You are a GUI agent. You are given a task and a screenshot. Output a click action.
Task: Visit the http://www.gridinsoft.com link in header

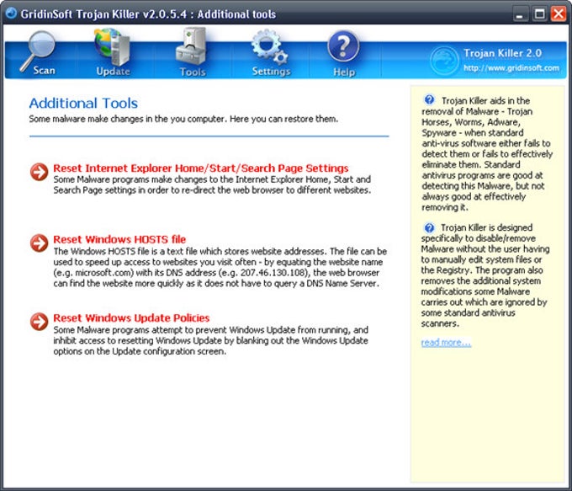pyautogui.click(x=511, y=68)
